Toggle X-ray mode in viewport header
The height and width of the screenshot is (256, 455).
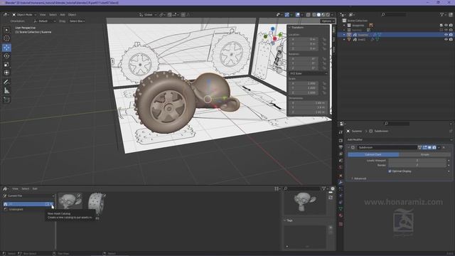(308, 14)
